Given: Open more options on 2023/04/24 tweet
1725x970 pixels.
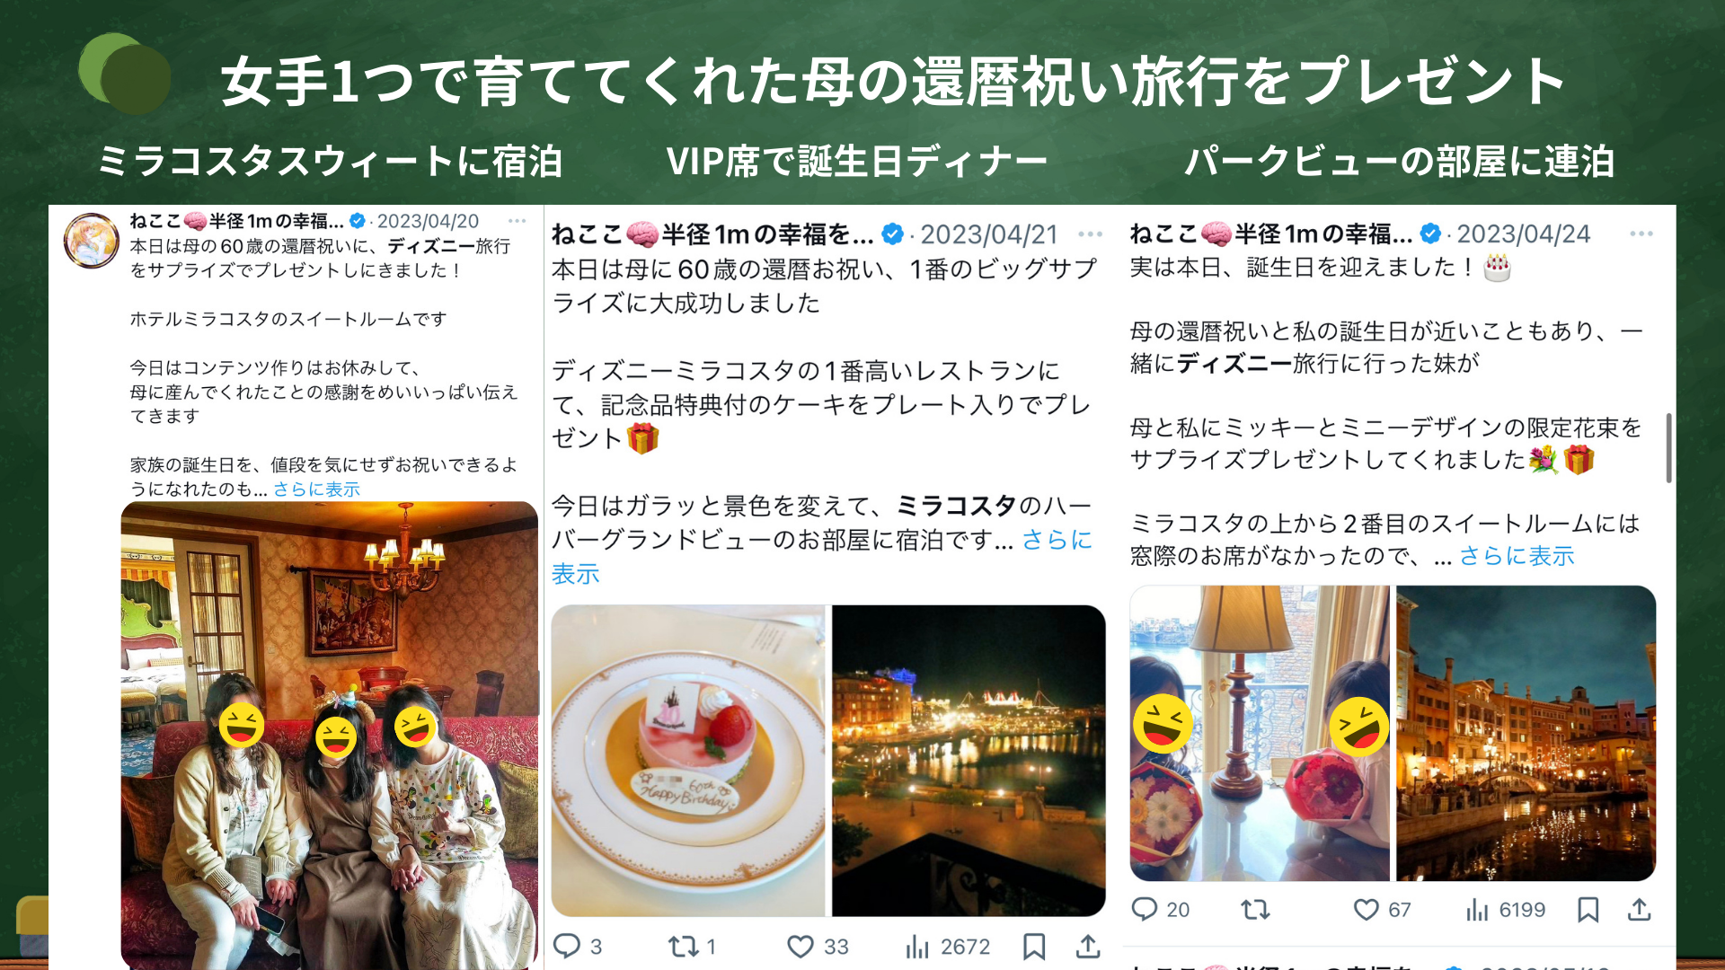Looking at the screenshot, I should click(1641, 234).
